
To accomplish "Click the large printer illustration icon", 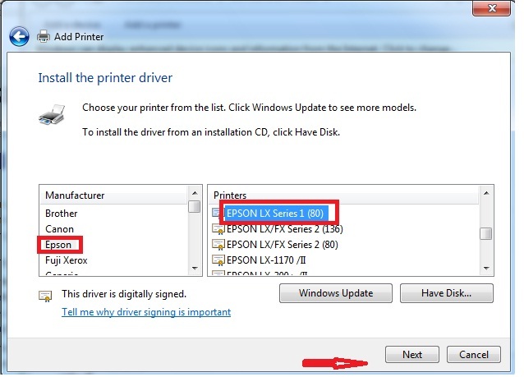I will 52,115.
